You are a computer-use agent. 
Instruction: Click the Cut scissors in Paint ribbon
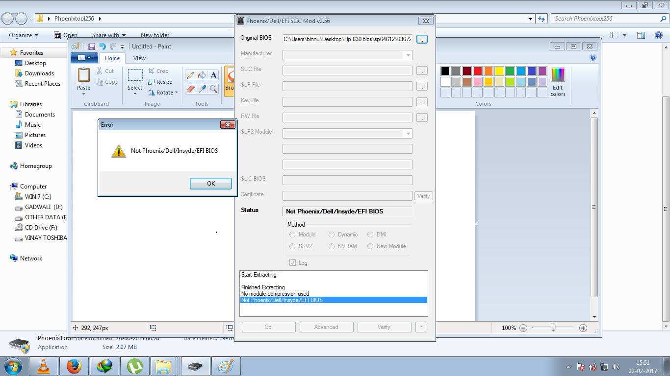[105, 71]
